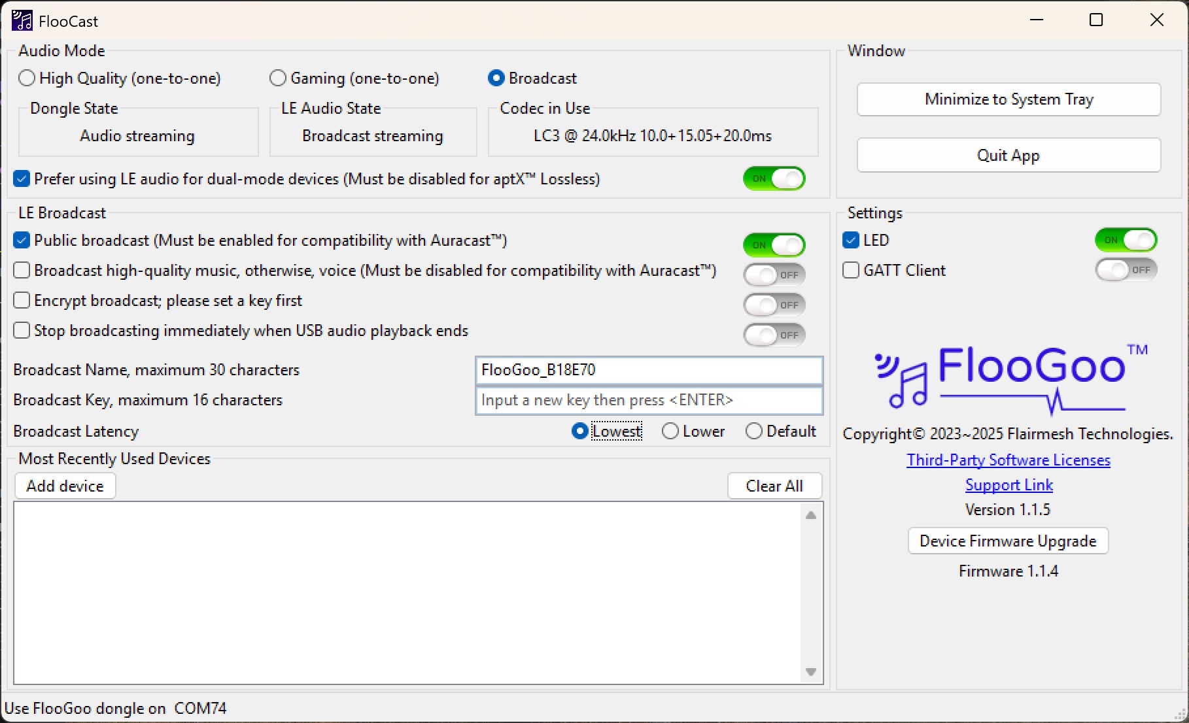Click the Clear All button
1189x723 pixels.
(x=774, y=486)
